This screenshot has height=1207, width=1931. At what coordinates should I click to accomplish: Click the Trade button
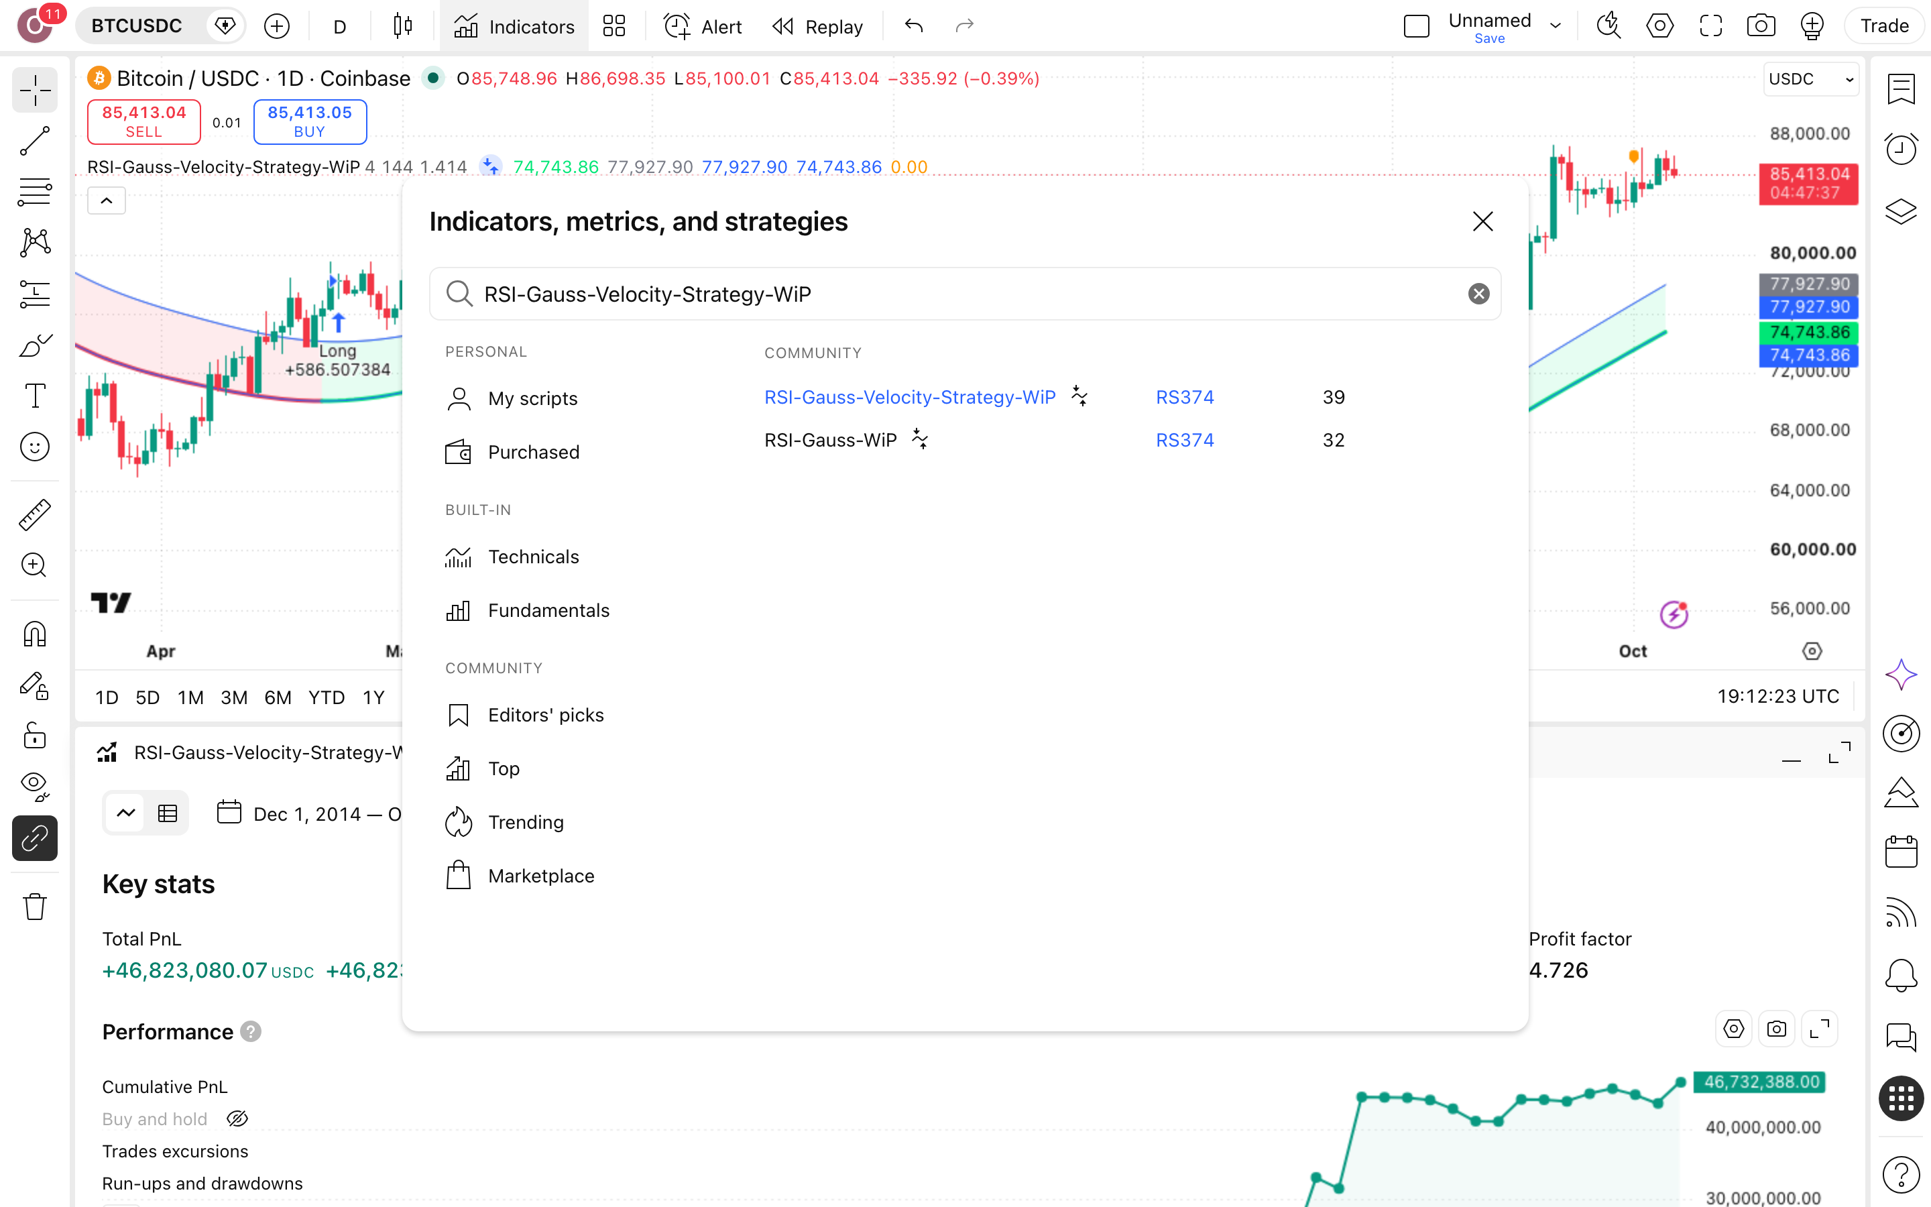coord(1884,26)
